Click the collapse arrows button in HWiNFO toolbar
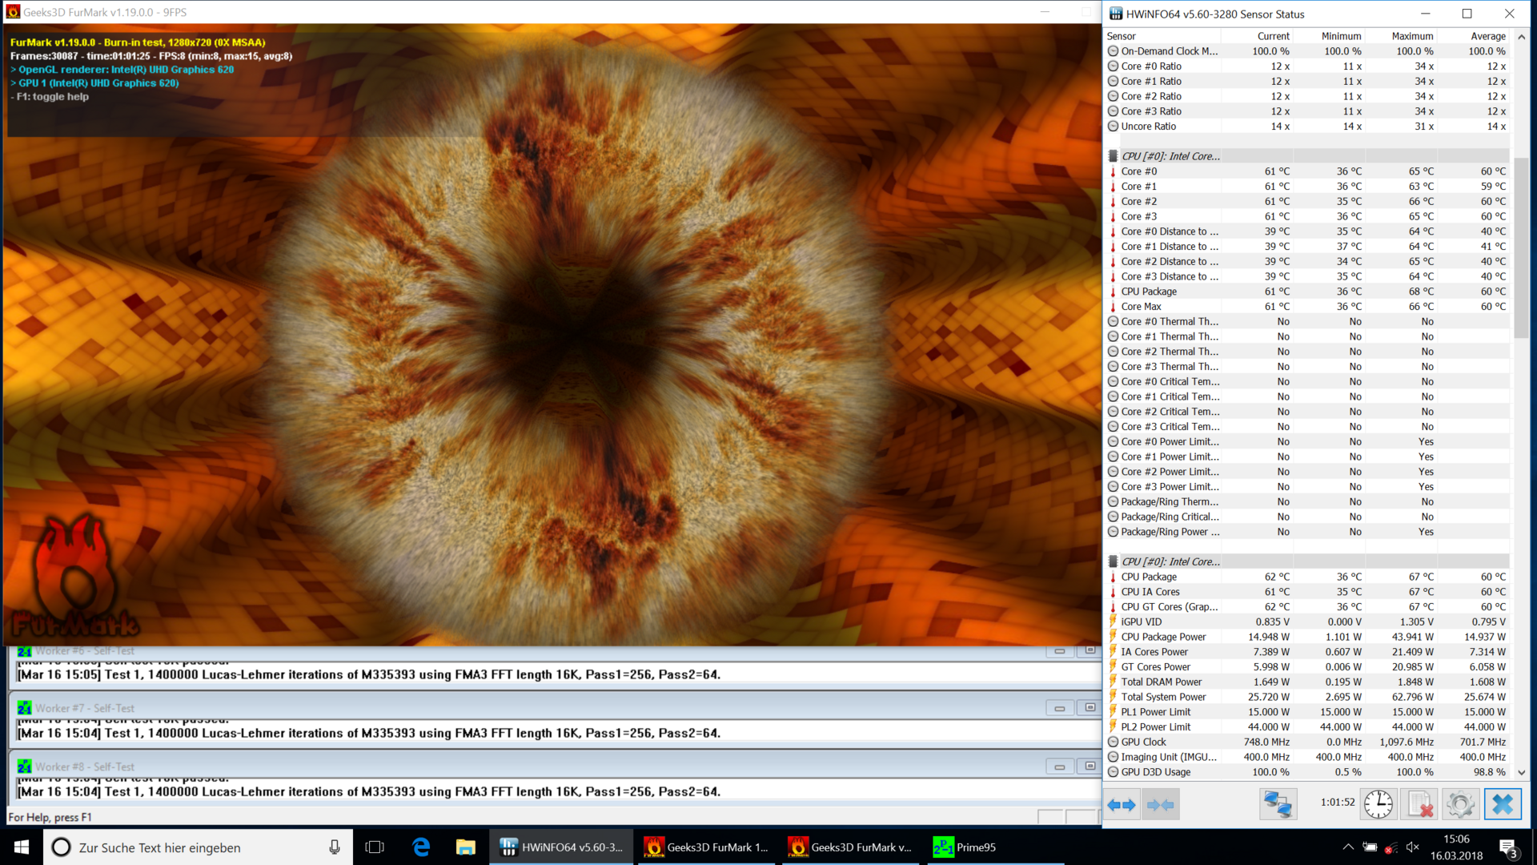 [x=1160, y=804]
